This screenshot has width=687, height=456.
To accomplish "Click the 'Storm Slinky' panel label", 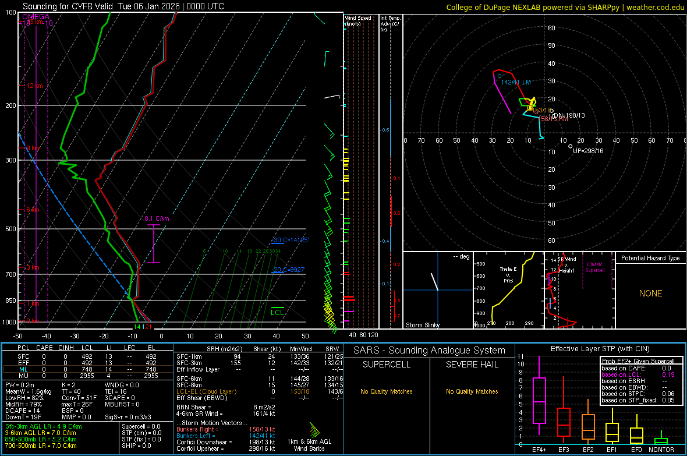I will (422, 325).
